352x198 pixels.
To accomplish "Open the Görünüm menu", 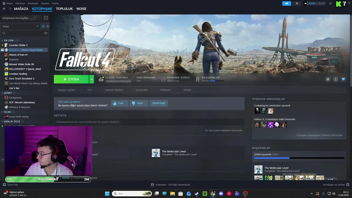I will coord(20,3).
